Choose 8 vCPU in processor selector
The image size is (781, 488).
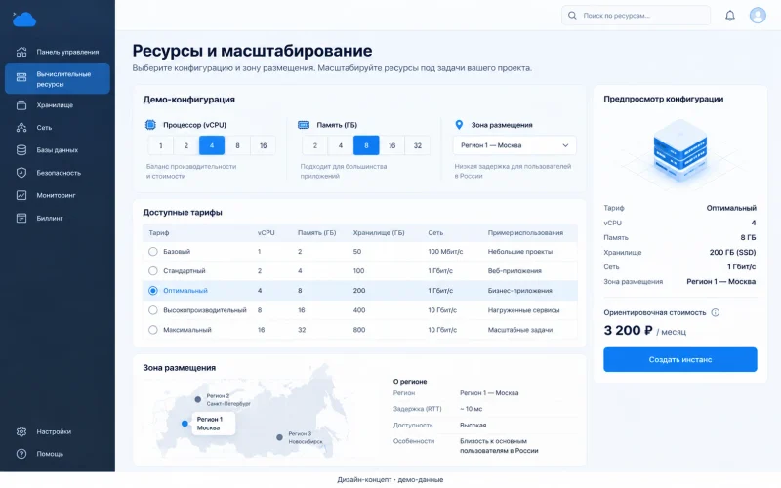pos(237,145)
